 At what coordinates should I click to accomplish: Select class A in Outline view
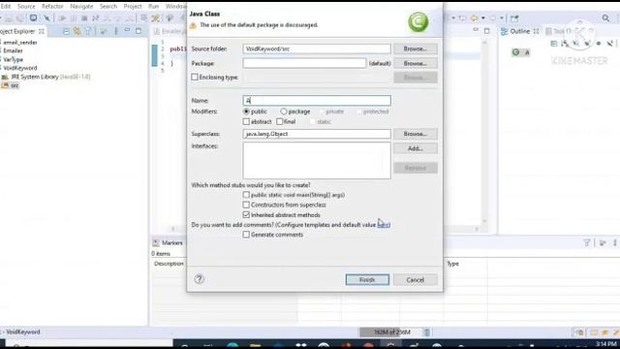(x=521, y=52)
